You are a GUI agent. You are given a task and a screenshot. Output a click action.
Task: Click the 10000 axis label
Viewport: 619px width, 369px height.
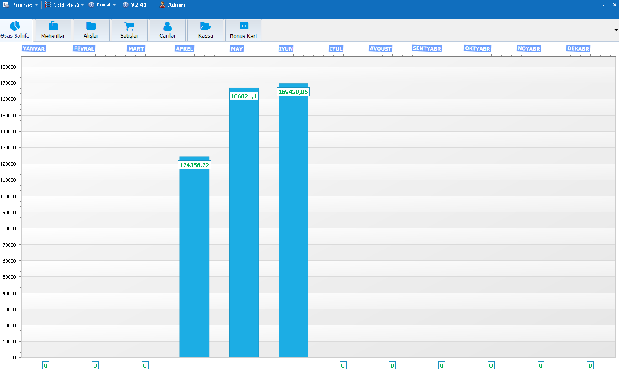click(x=9, y=342)
